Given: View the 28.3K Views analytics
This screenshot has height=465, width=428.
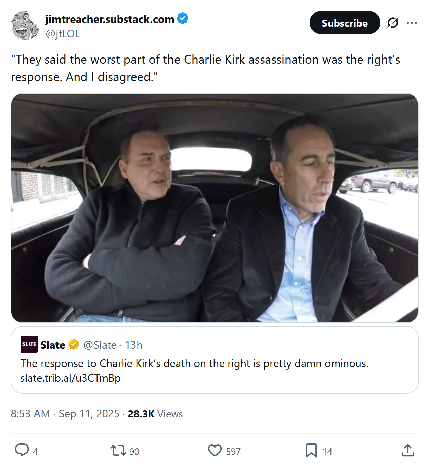Looking at the screenshot, I should [155, 414].
